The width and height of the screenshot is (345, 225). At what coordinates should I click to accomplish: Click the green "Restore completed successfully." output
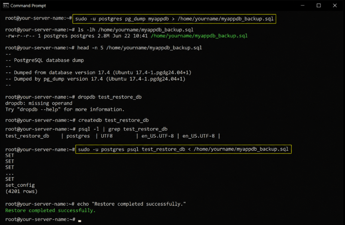point(50,211)
